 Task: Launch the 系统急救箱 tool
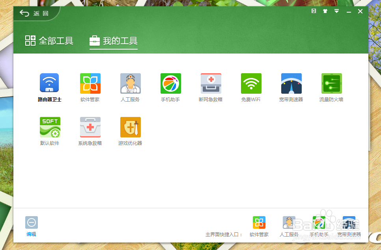click(x=90, y=127)
